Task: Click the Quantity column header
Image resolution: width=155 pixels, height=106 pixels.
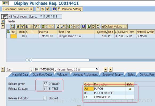Action: (x=101, y=32)
